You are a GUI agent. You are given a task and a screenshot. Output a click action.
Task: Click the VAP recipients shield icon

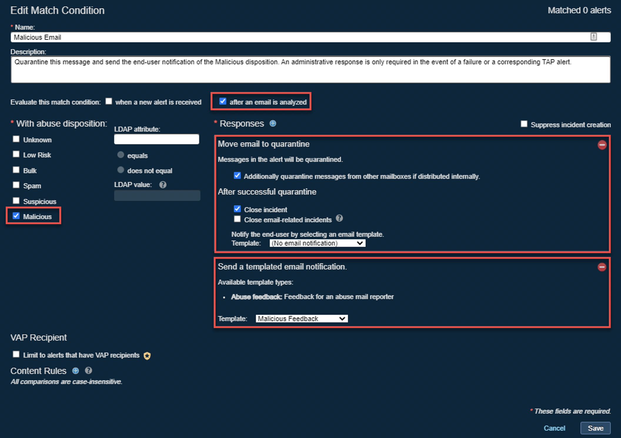coord(147,356)
